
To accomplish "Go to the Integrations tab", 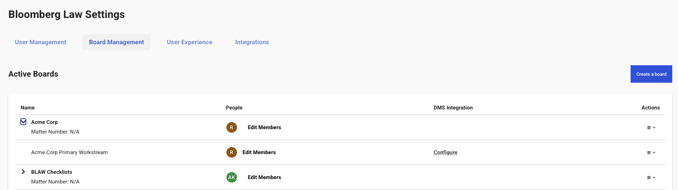I will (x=252, y=42).
